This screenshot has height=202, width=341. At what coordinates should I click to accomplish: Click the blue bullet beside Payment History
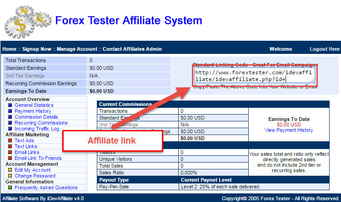10,111
